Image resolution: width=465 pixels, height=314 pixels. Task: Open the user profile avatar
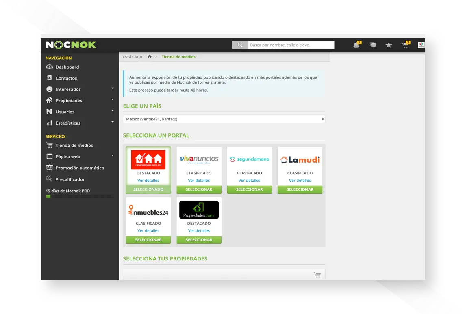(x=421, y=45)
